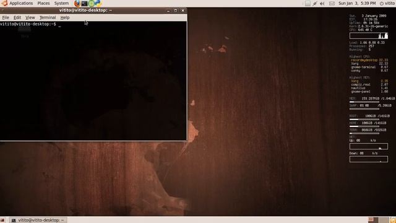Click the trash icon in bottom panel

(393, 220)
